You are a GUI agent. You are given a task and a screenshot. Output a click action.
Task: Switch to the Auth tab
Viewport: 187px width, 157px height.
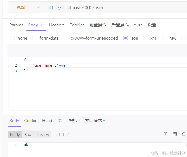pyautogui.click(x=138, y=25)
